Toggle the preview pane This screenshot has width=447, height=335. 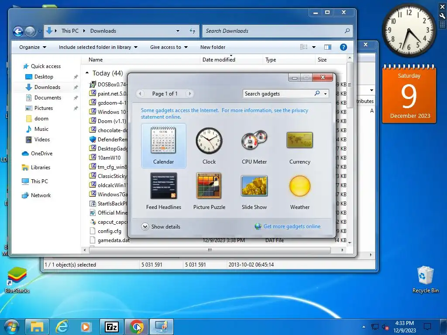click(328, 47)
